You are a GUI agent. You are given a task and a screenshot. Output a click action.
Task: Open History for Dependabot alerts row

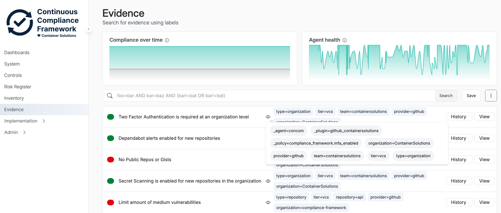pyautogui.click(x=459, y=138)
